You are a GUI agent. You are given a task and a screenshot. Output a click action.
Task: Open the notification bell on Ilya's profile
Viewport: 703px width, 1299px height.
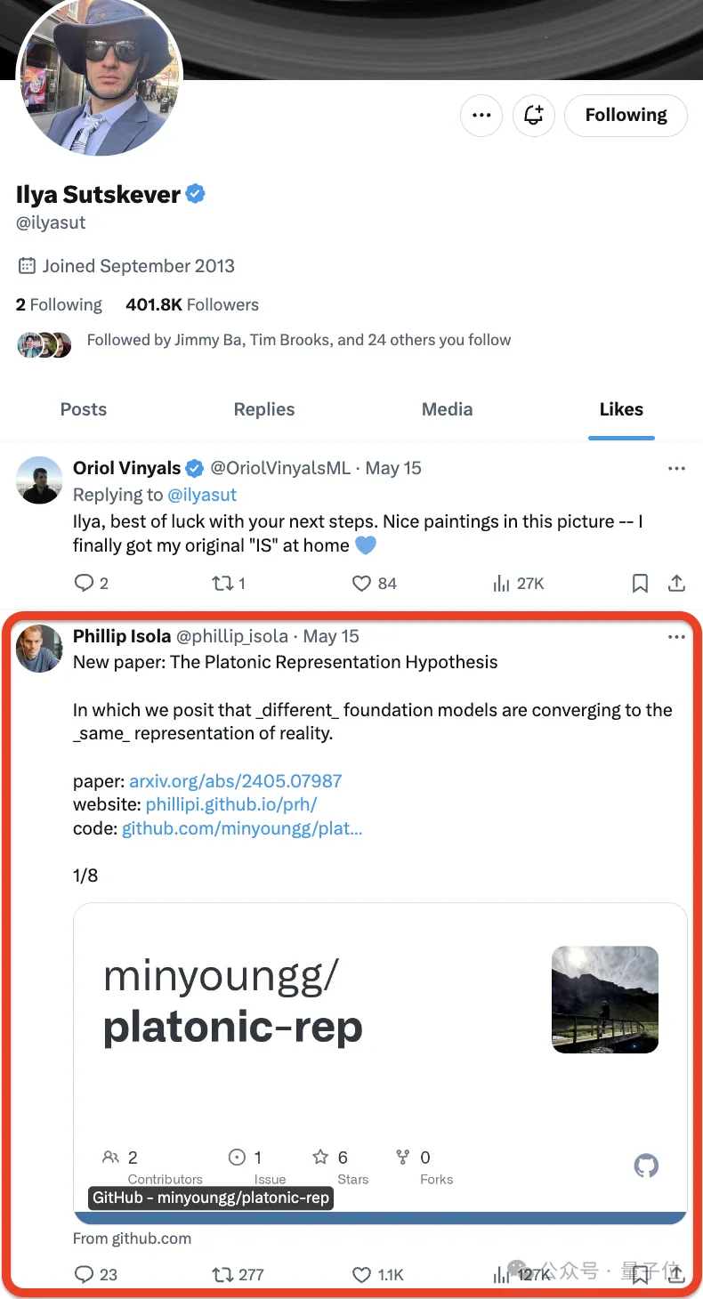tap(533, 115)
